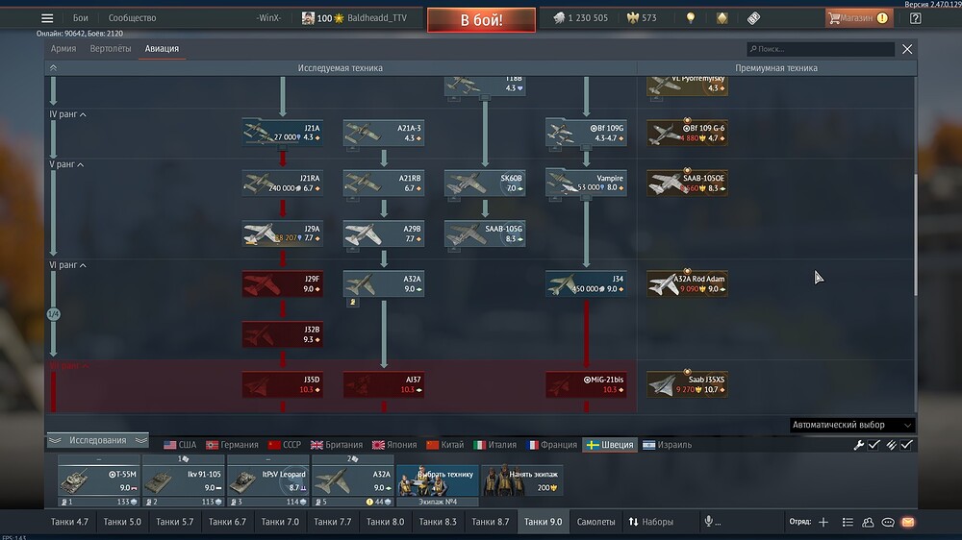Select the J29A aircraft card

(283, 233)
